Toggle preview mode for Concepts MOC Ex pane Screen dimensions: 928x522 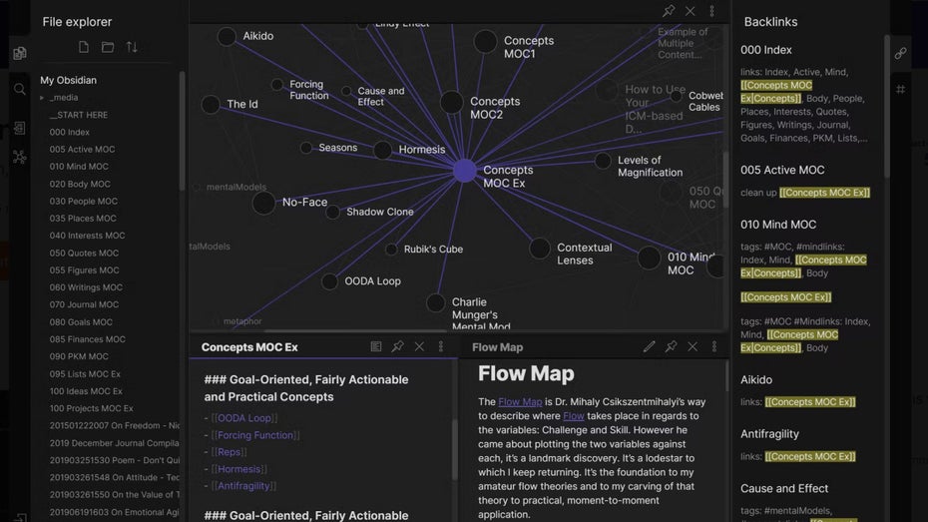click(x=376, y=346)
